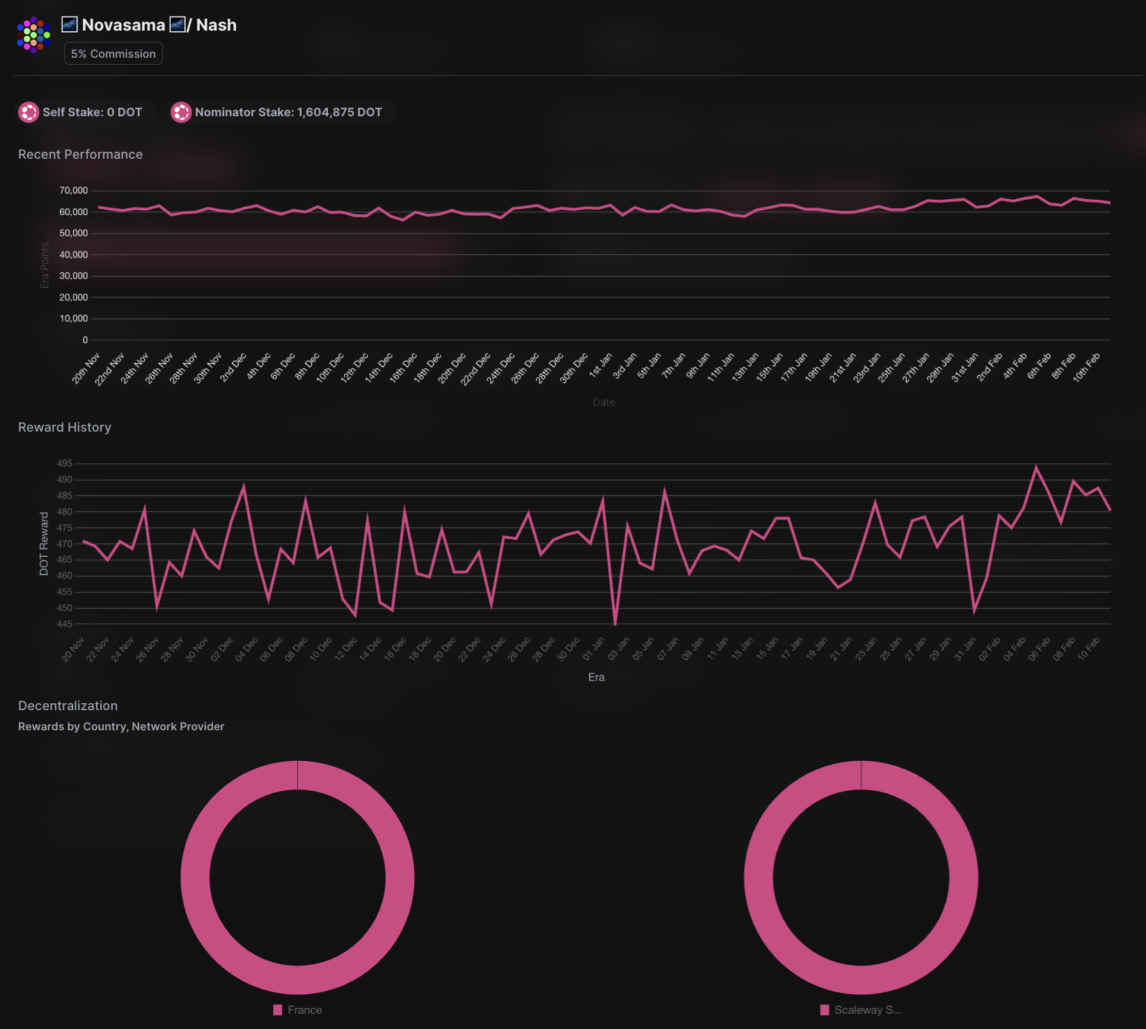Click the 31 Jan era label in reward chart
The height and width of the screenshot is (1029, 1146).
pyautogui.click(x=965, y=648)
